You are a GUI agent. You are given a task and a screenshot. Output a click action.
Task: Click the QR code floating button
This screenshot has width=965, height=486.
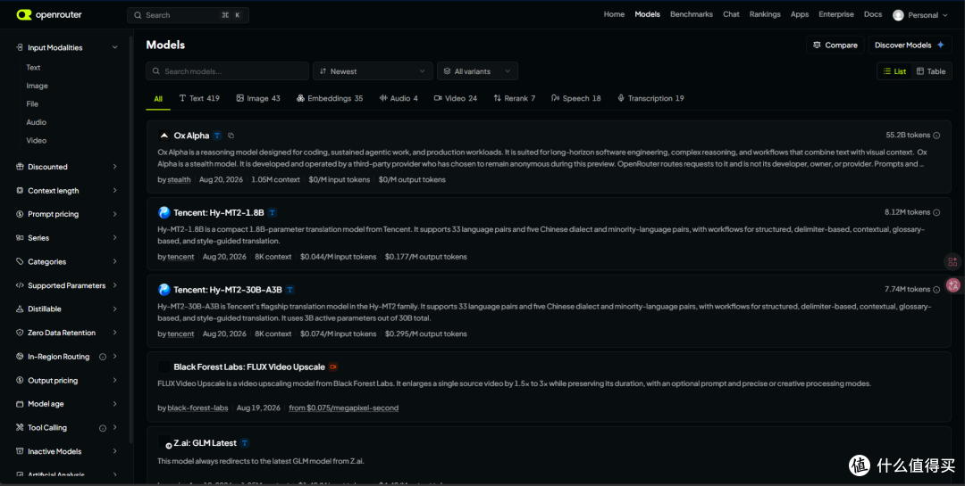tap(952, 262)
